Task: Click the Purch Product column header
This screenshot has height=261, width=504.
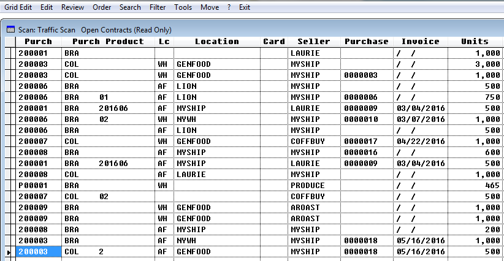Action: click(x=108, y=42)
